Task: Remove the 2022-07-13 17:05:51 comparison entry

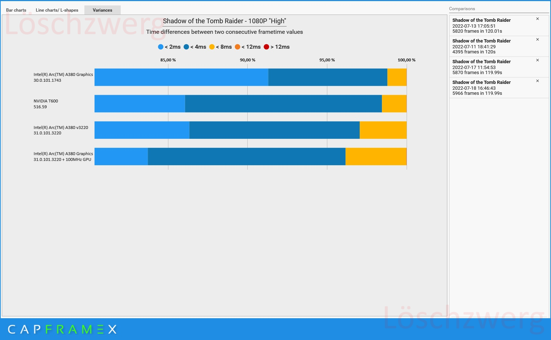Action: pyautogui.click(x=538, y=19)
